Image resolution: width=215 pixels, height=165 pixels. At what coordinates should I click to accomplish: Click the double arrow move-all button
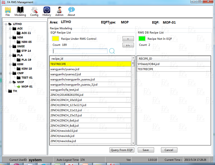[128, 45]
